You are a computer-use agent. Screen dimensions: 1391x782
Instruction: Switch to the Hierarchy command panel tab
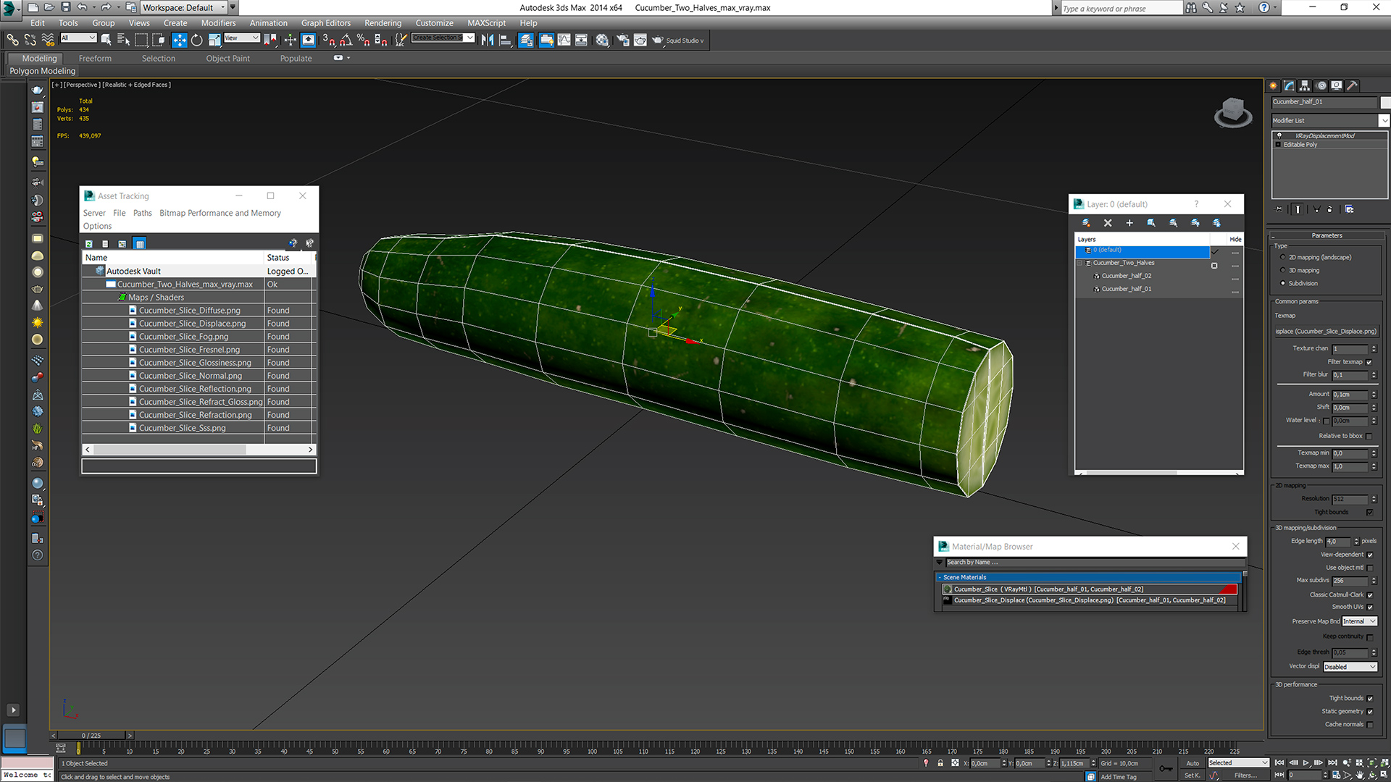pyautogui.click(x=1305, y=85)
